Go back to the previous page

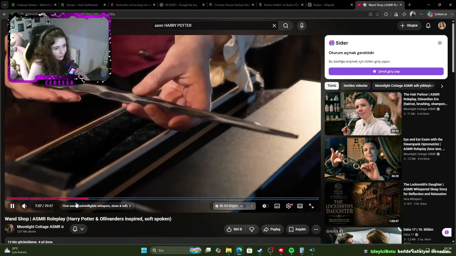point(5,14)
